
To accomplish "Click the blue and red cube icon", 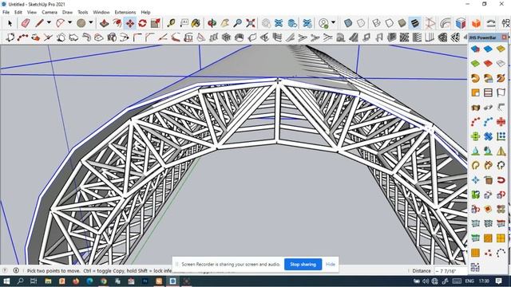I will (461, 23).
